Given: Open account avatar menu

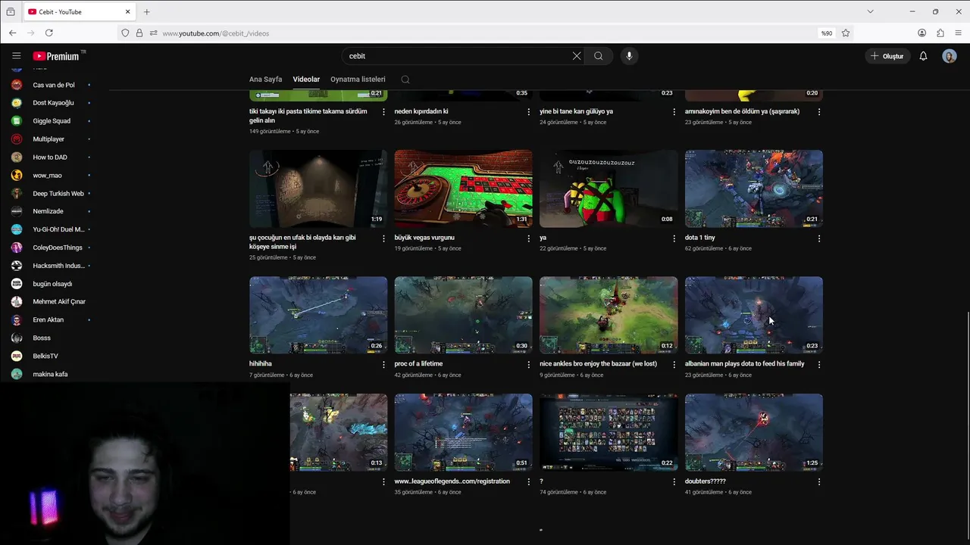Looking at the screenshot, I should point(950,56).
